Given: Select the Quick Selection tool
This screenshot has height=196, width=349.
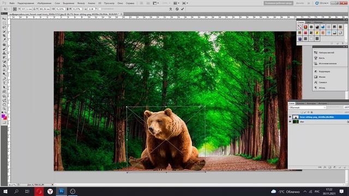Looking at the screenshot, I should tap(4, 32).
